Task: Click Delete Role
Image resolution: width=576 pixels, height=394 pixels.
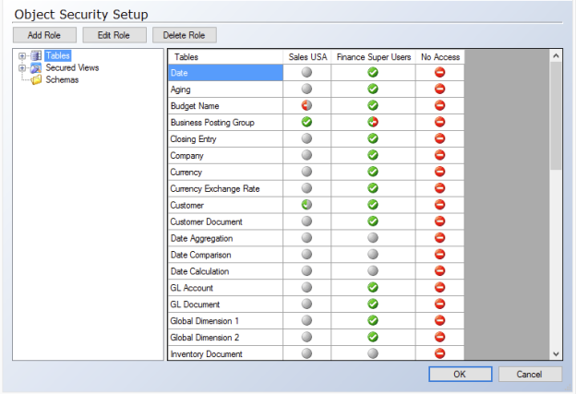Action: [184, 35]
